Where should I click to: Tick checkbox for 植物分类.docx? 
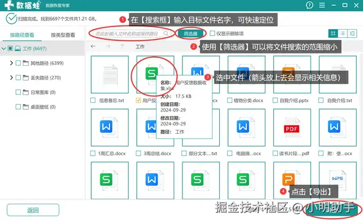click(x=229, y=100)
